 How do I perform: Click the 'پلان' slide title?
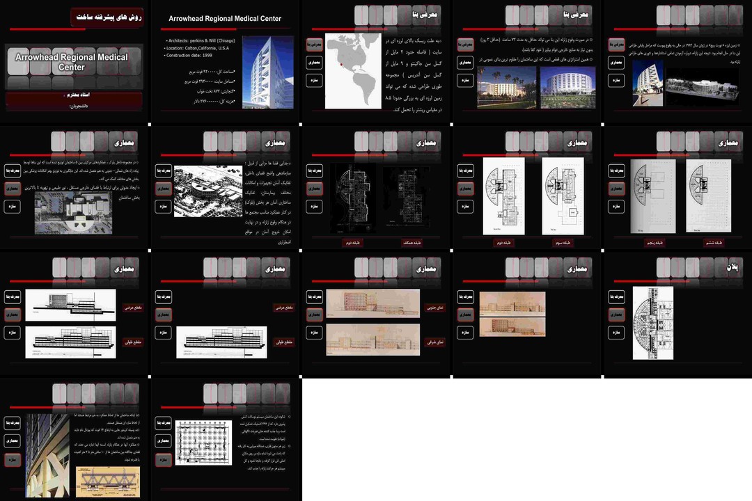point(732,267)
